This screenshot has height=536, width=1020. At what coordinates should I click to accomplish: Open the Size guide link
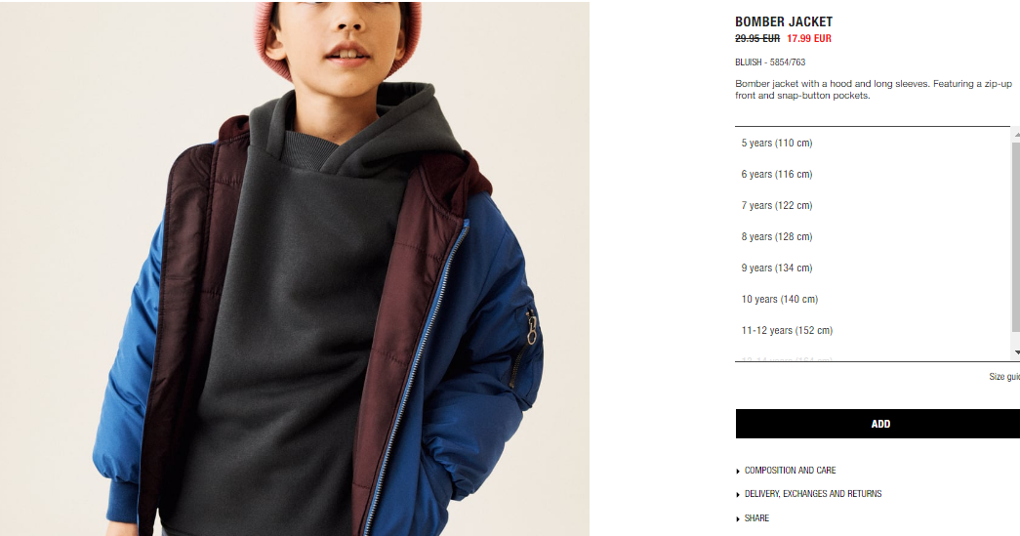pyautogui.click(x=1004, y=377)
